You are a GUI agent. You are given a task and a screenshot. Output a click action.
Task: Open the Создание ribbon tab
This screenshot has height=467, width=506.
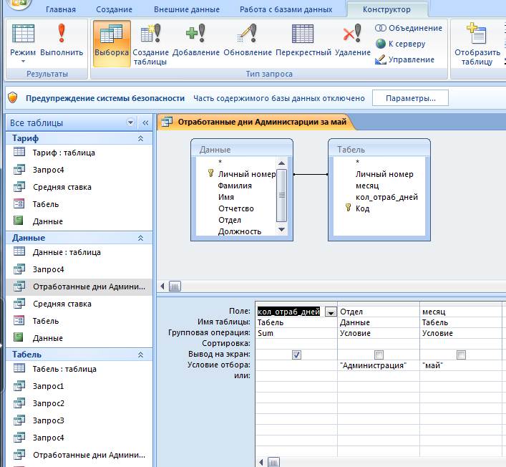(x=114, y=9)
